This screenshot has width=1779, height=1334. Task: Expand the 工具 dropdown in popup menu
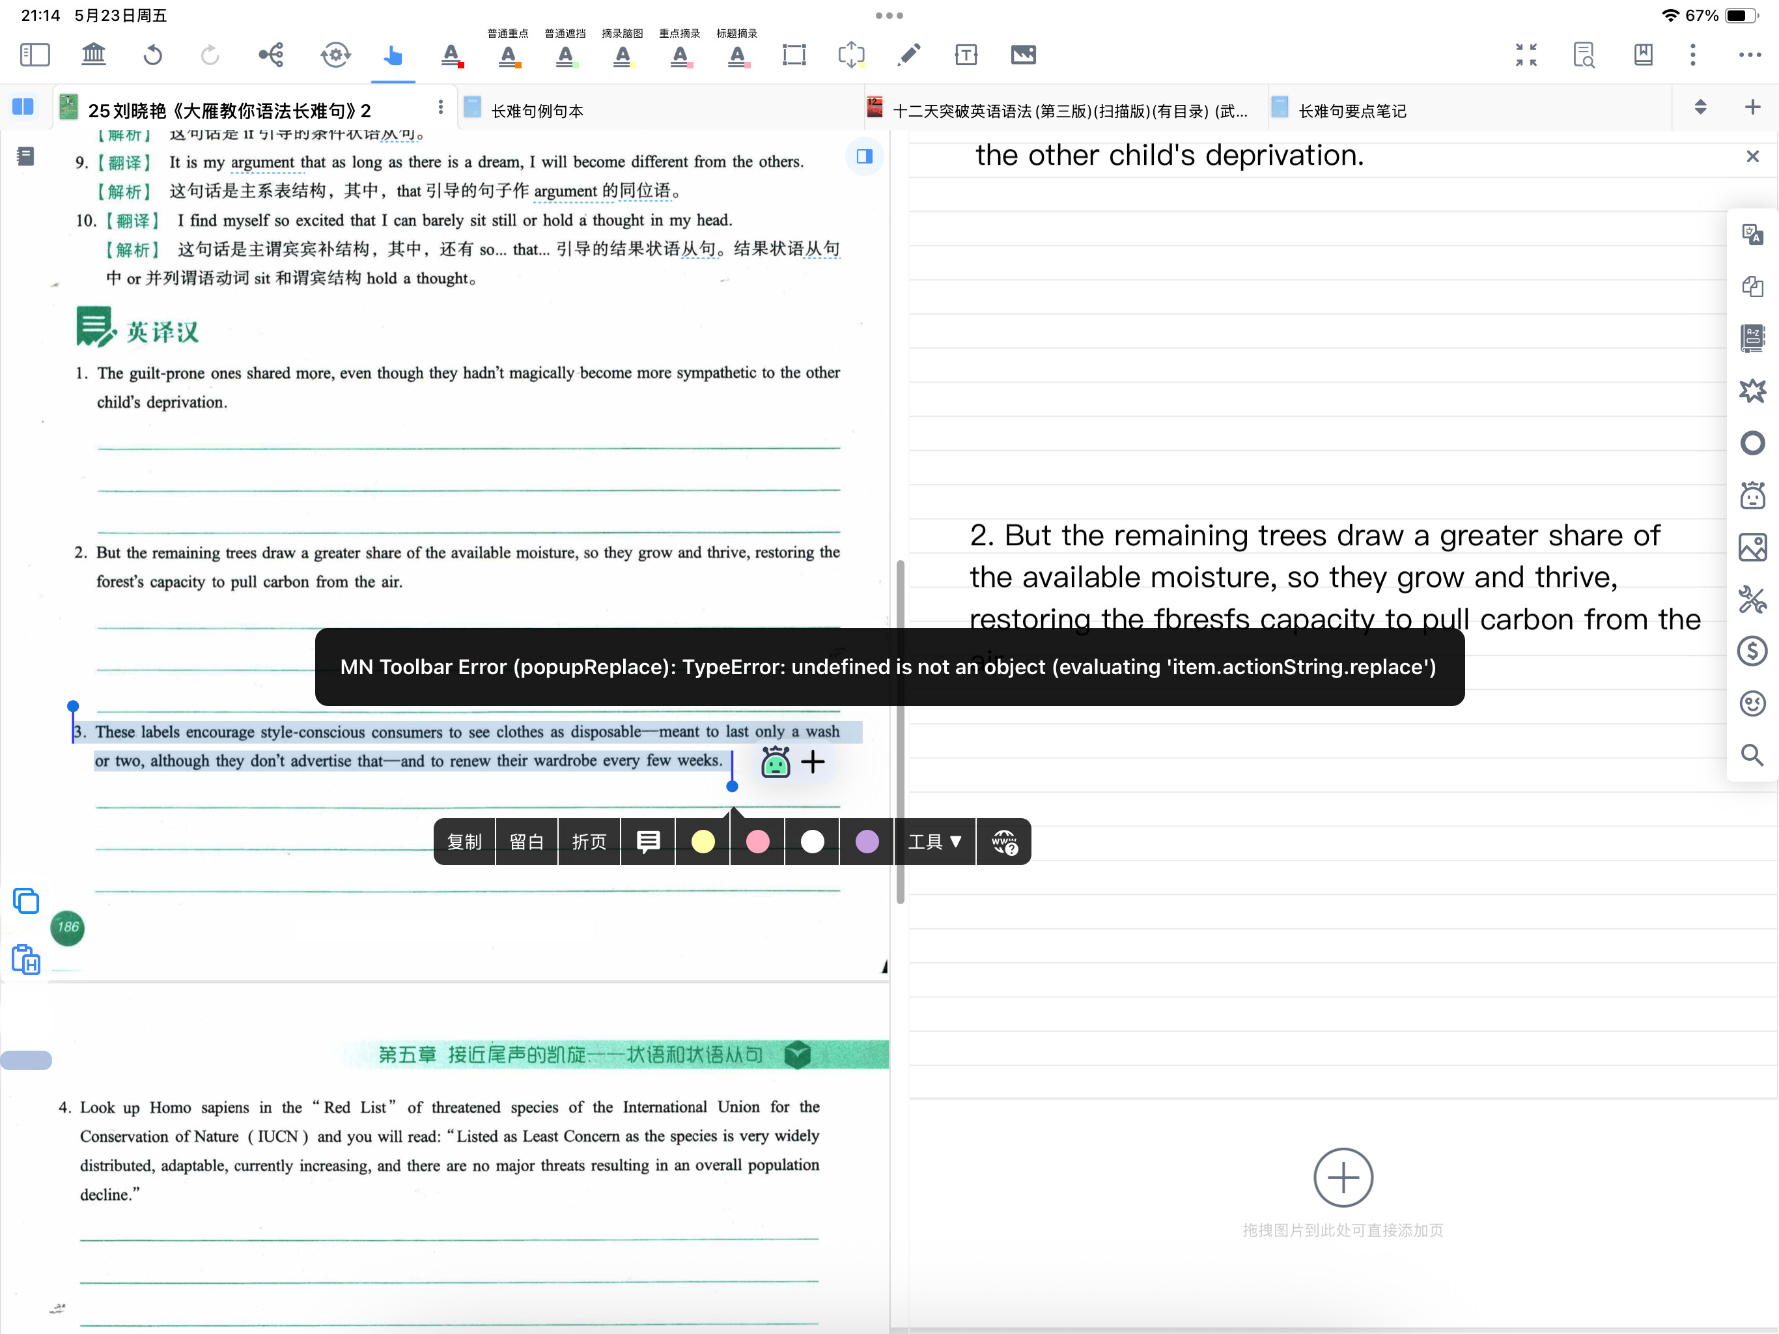(x=934, y=842)
